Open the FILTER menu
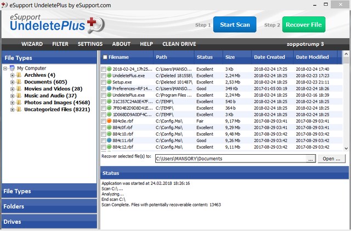Screen dimensions: 351x231 pos(60,44)
